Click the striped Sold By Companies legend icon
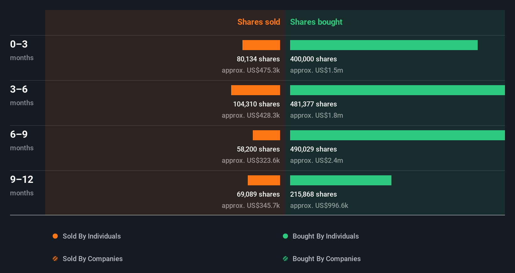This screenshot has width=515, height=273. [55, 259]
